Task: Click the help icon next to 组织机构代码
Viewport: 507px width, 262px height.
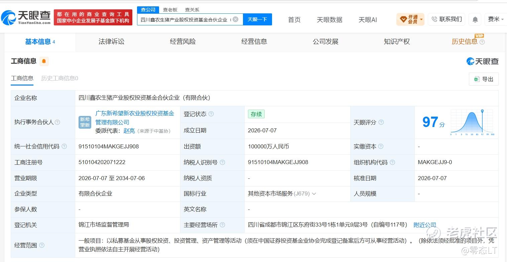Action: tap(392, 162)
